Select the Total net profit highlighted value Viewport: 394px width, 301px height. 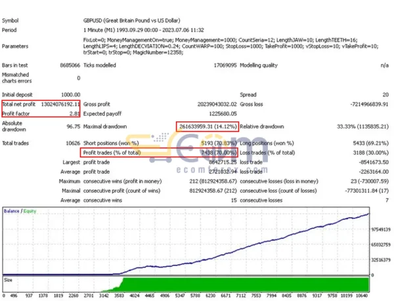click(56, 104)
